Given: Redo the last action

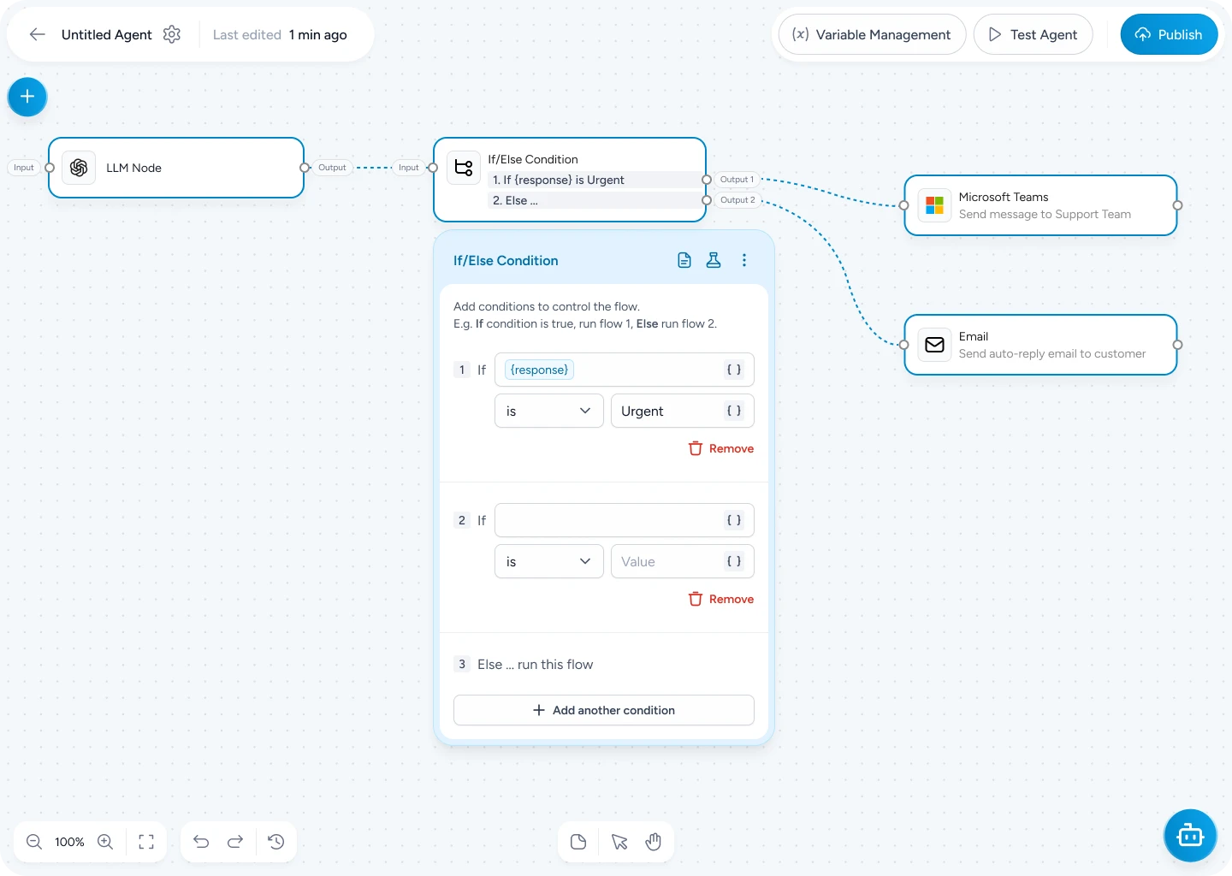Looking at the screenshot, I should click(235, 842).
